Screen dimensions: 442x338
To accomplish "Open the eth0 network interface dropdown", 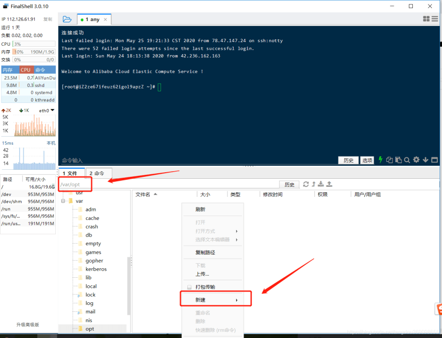I will coord(47,110).
